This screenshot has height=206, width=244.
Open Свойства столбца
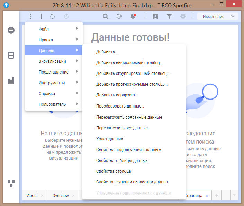134,171
